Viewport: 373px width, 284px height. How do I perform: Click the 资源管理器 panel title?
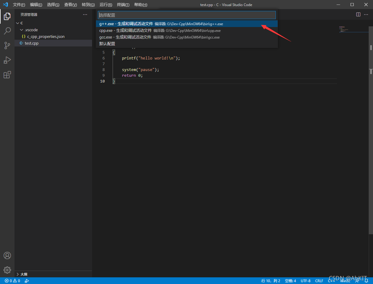point(29,15)
